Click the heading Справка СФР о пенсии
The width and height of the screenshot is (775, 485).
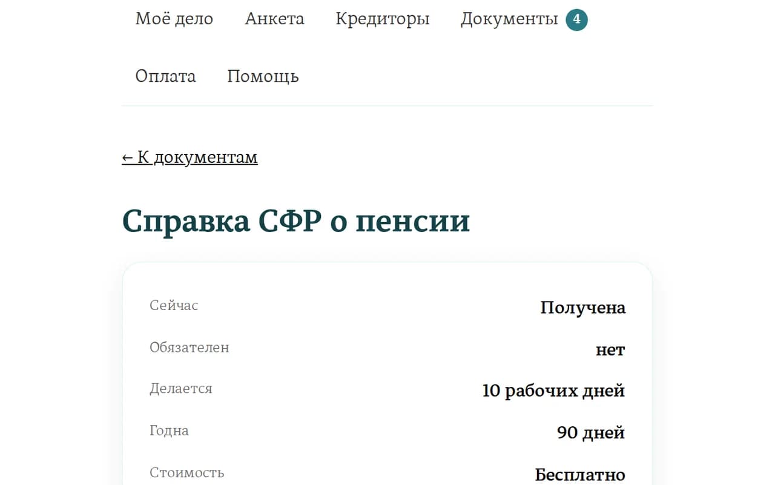coord(296,221)
